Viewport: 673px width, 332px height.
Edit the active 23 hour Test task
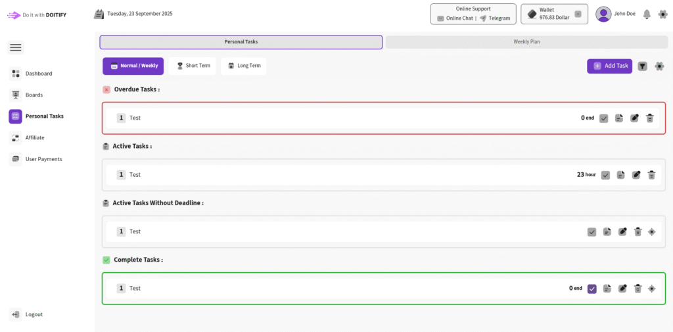636,175
